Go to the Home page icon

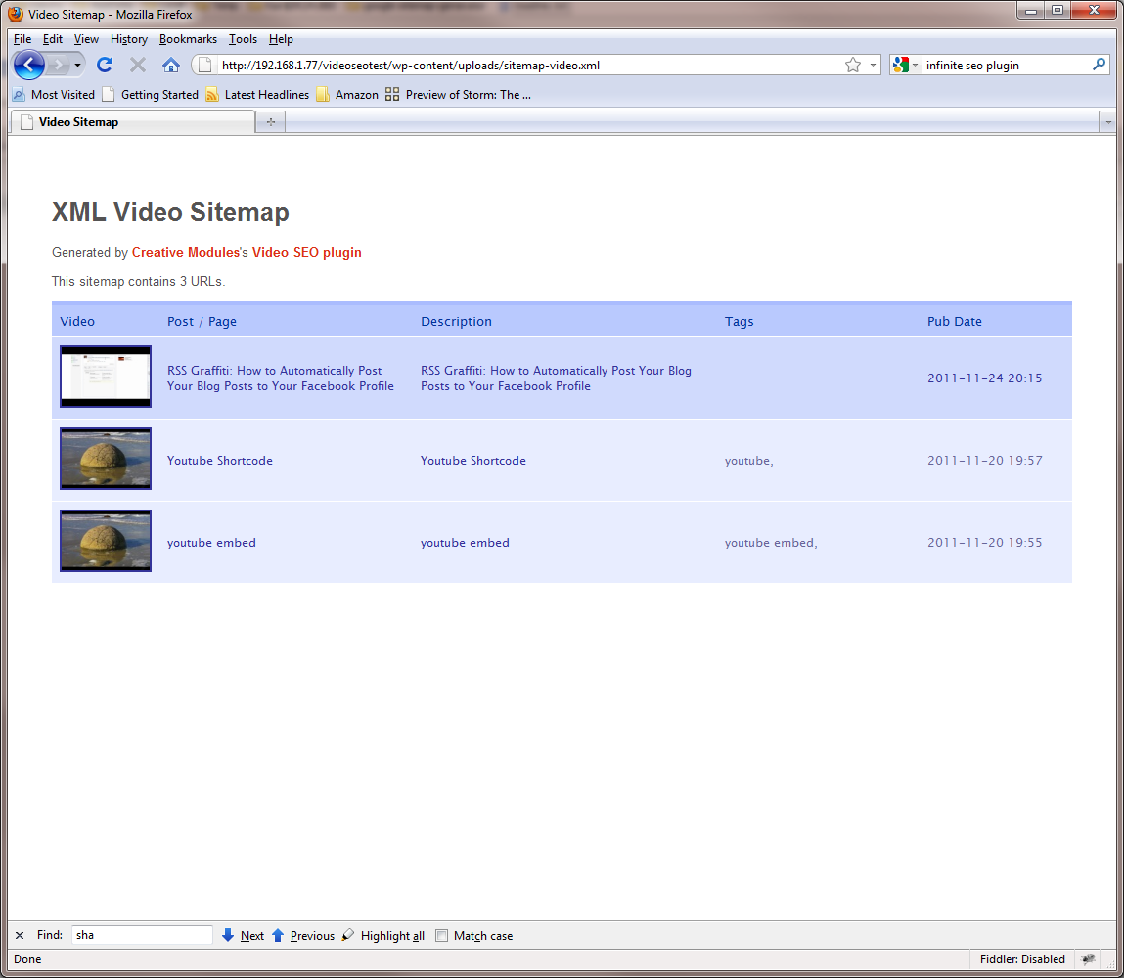[x=170, y=66]
